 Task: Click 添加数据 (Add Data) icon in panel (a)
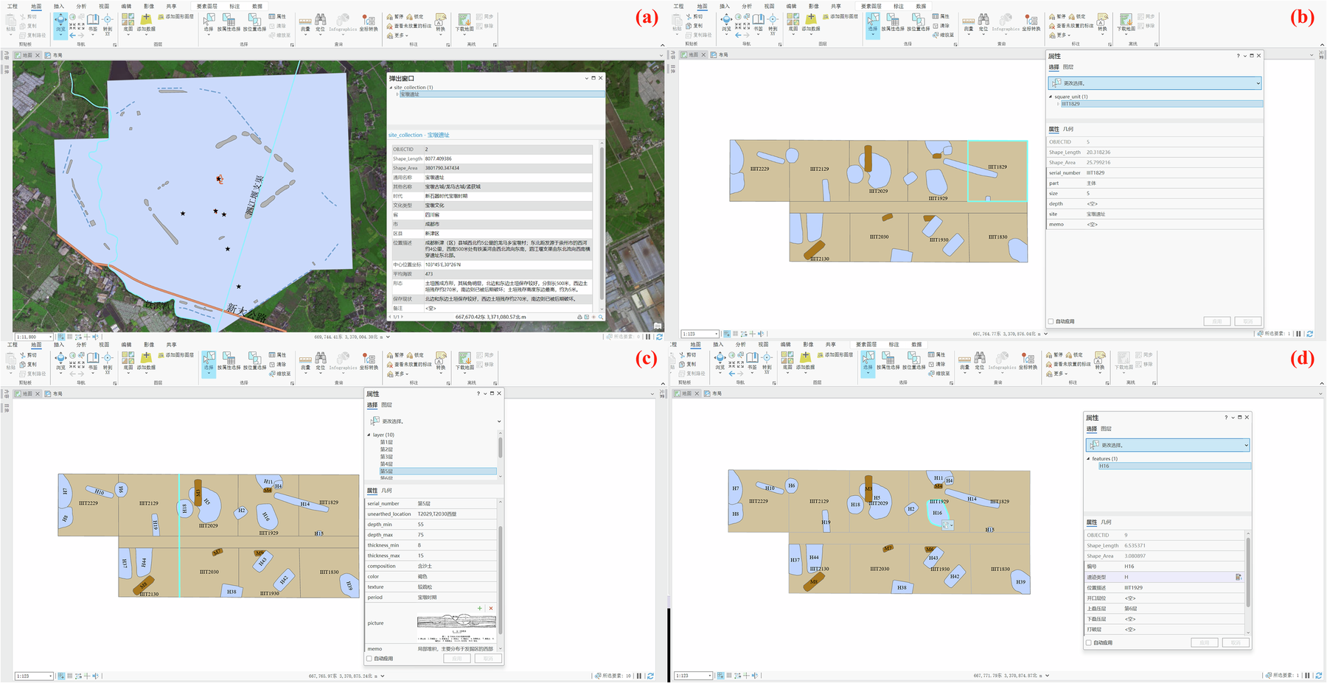pos(146,21)
